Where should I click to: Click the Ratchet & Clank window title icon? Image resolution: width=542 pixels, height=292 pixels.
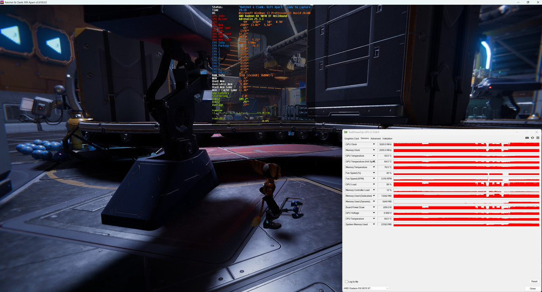tap(2, 2)
